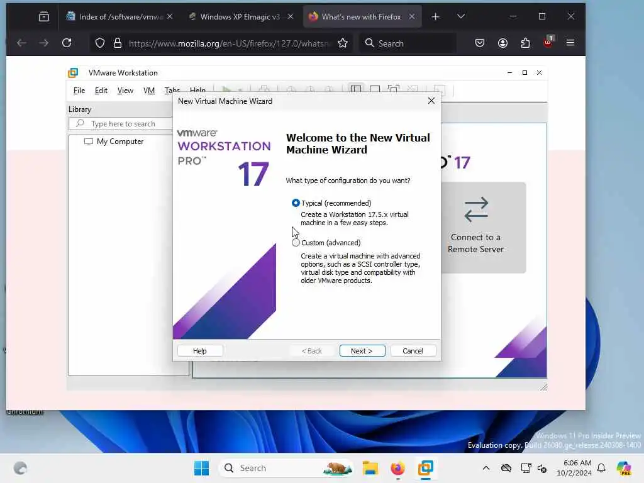The width and height of the screenshot is (644, 483).
Task: Open the Firefox application hamburger menu
Action: (x=570, y=43)
